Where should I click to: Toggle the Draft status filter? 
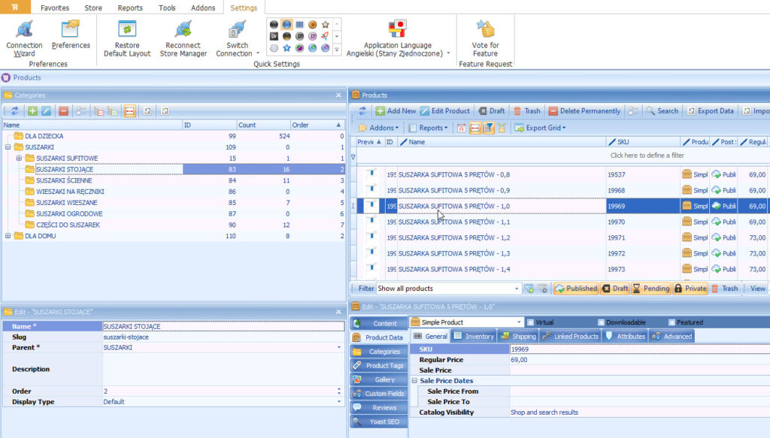tap(615, 288)
